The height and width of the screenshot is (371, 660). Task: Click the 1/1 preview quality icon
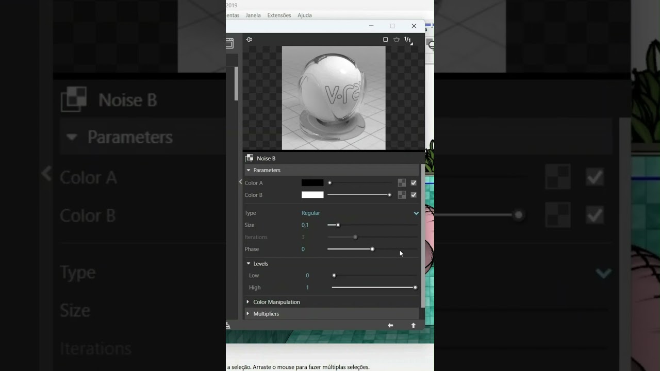[408, 40]
